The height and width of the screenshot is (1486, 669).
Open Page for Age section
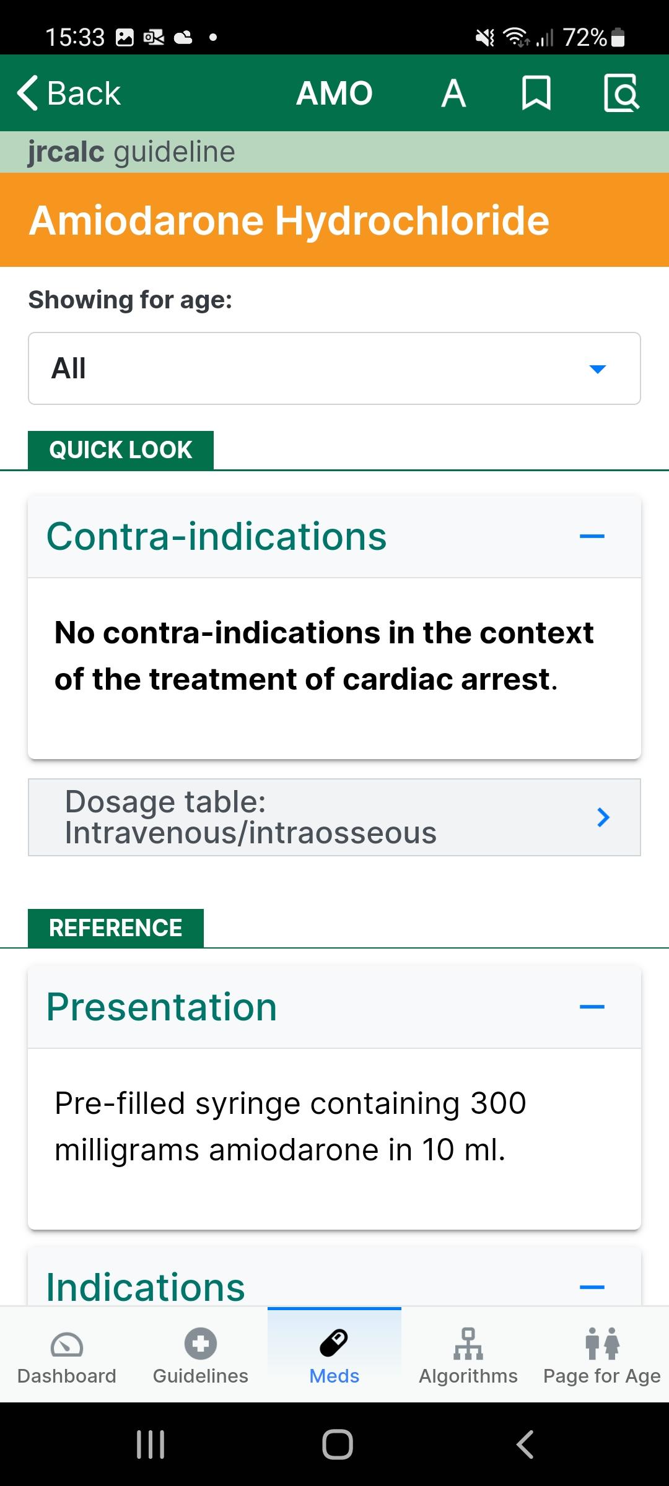[x=602, y=1355]
